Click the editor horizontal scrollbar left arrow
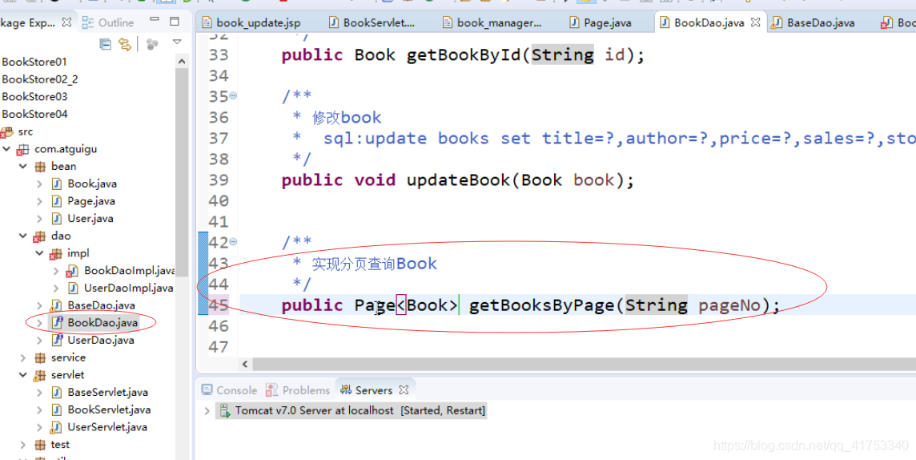The image size is (916, 460). (245, 364)
